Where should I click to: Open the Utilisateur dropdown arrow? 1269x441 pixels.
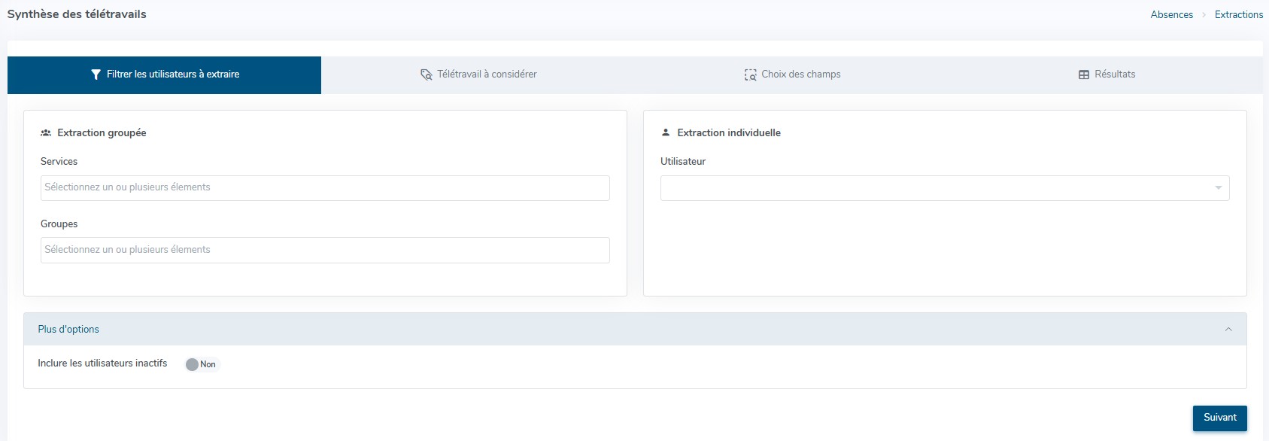(1218, 188)
